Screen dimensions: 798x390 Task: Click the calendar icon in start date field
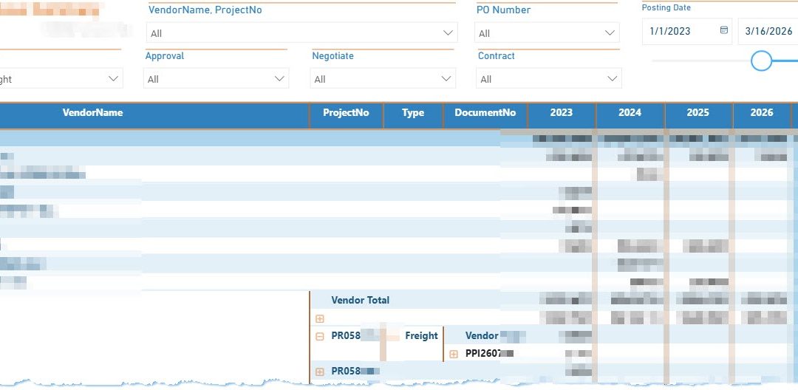tap(723, 30)
